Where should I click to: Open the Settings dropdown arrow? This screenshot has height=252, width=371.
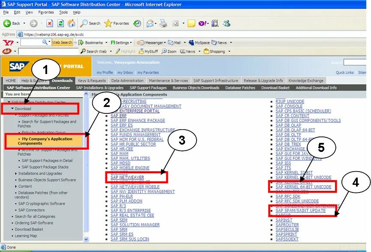pyautogui.click(x=131, y=42)
